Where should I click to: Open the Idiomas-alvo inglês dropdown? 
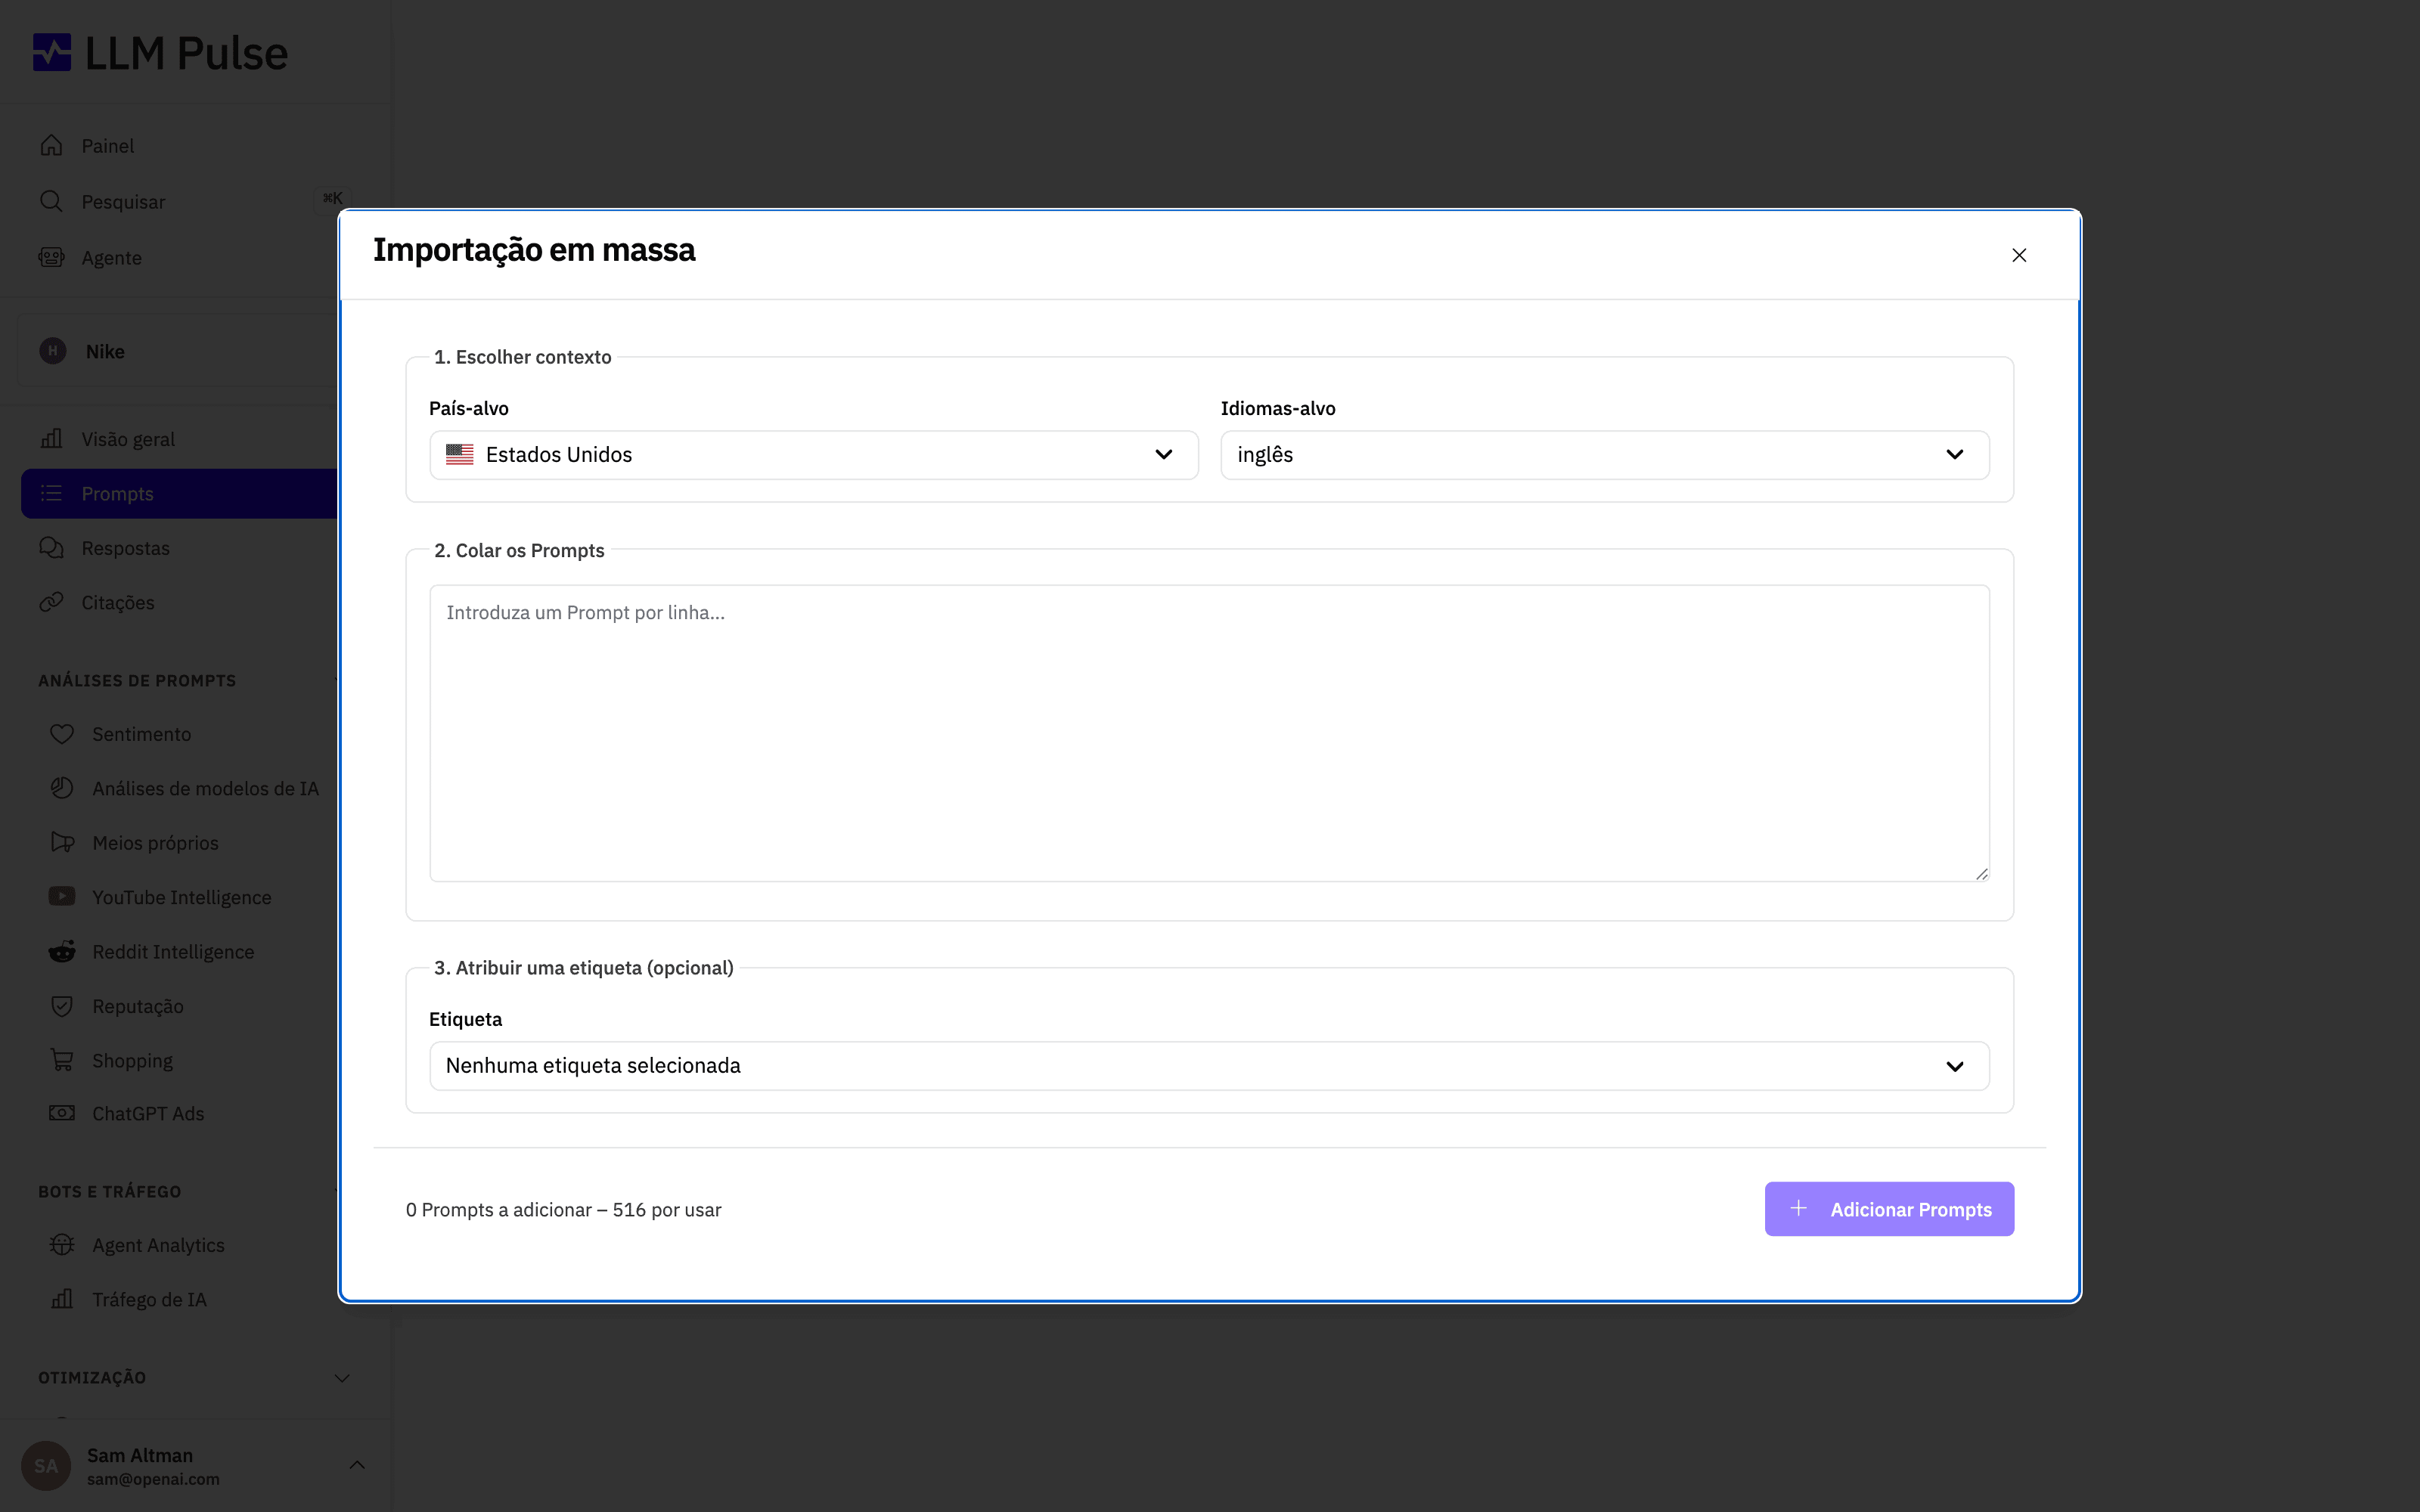coord(1605,455)
